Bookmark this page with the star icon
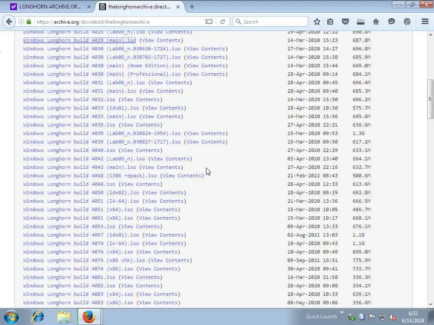The image size is (434, 325). coord(317,22)
